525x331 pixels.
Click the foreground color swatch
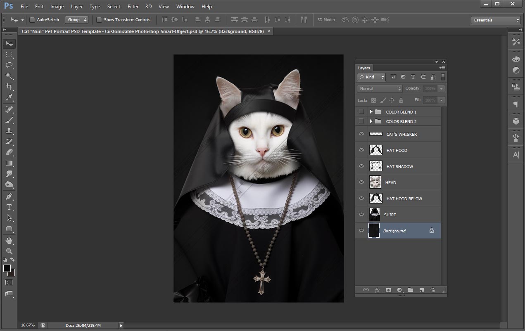pyautogui.click(x=7, y=269)
